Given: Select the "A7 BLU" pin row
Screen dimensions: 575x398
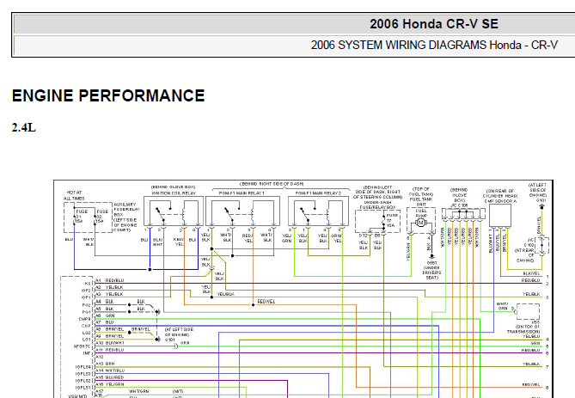Looking at the screenshot, I should click(x=105, y=322).
